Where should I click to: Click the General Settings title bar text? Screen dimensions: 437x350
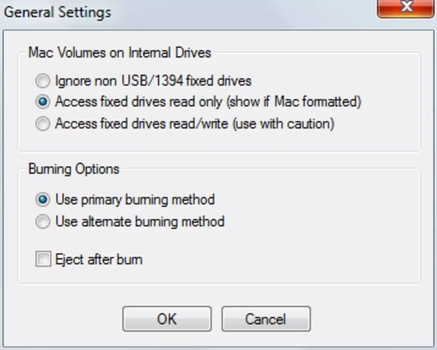pos(57,13)
